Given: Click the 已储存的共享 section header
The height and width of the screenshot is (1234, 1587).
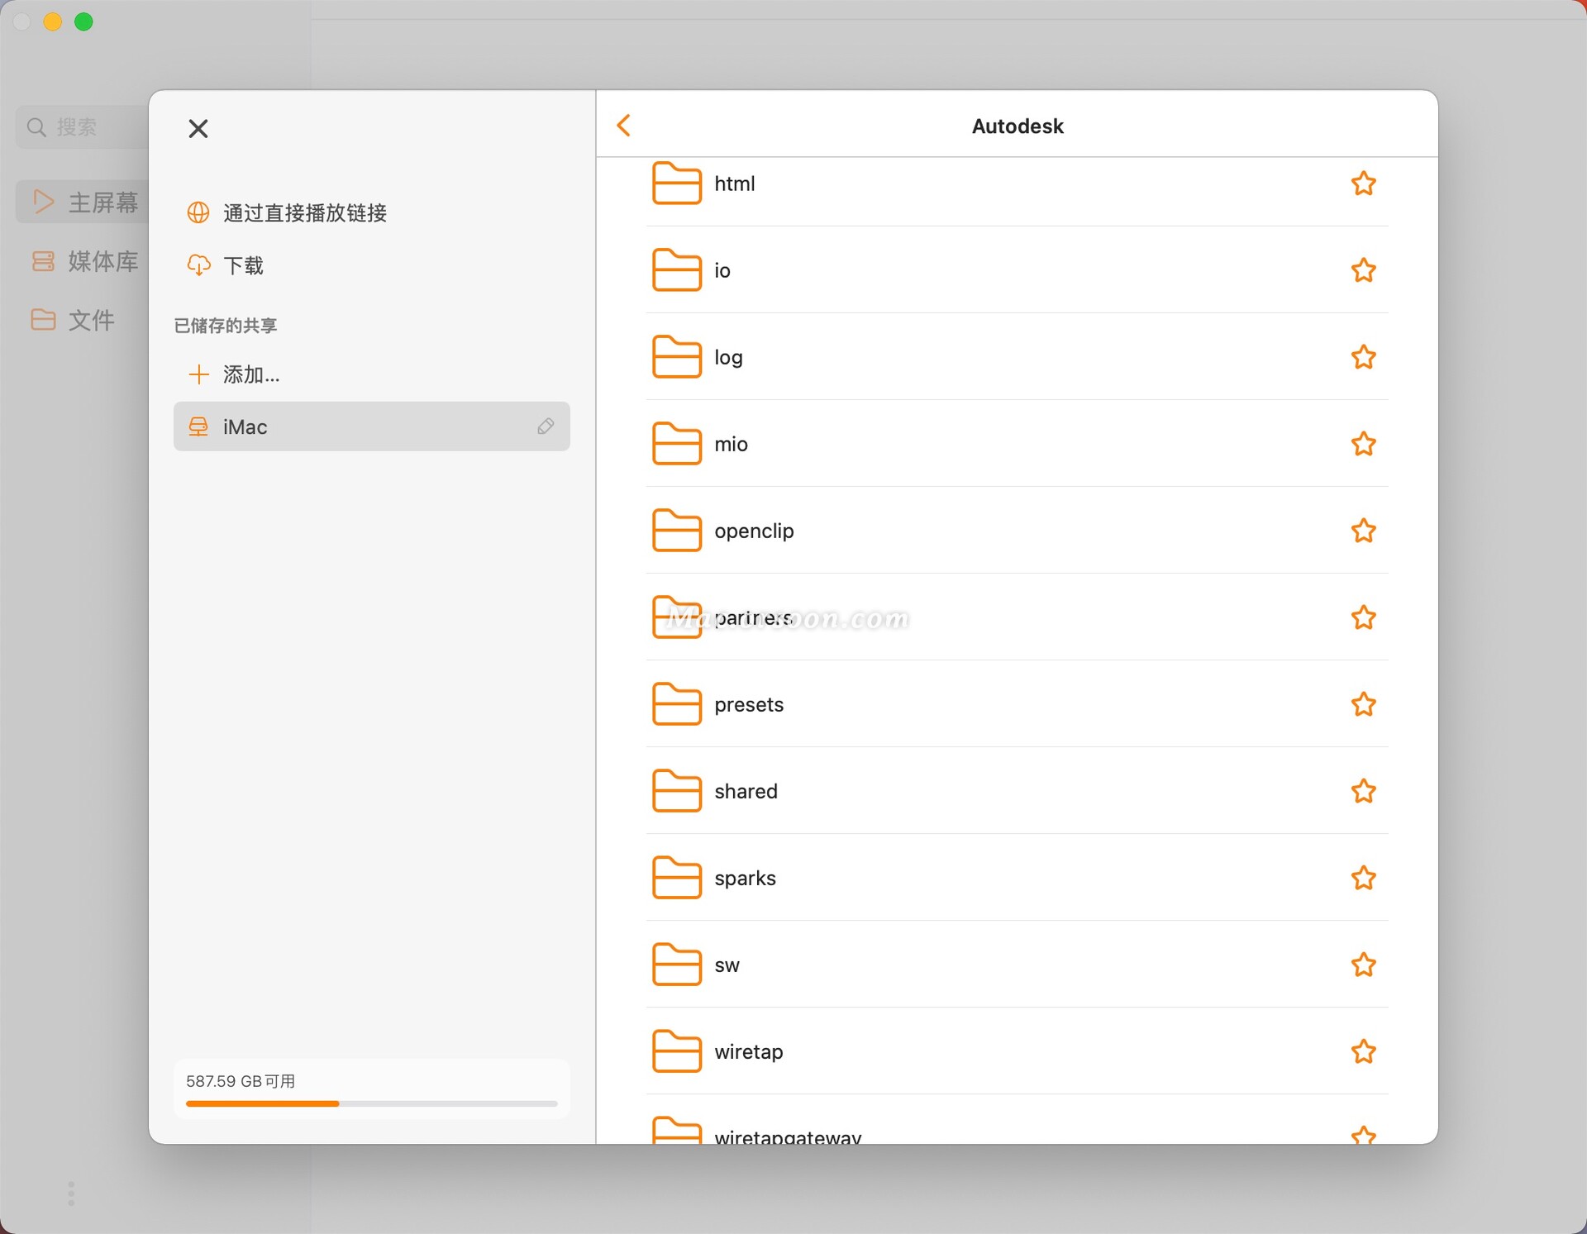Looking at the screenshot, I should point(226,326).
